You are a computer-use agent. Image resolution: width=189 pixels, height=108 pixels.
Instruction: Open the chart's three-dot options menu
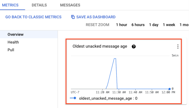coord(178,46)
